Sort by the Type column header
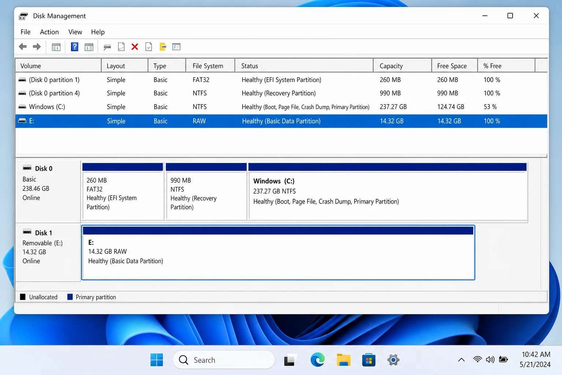This screenshot has height=375, width=562. 167,66
